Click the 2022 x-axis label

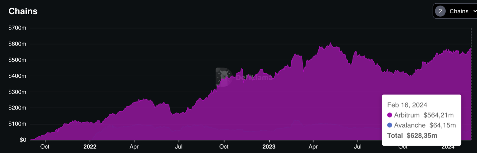pyautogui.click(x=90, y=147)
